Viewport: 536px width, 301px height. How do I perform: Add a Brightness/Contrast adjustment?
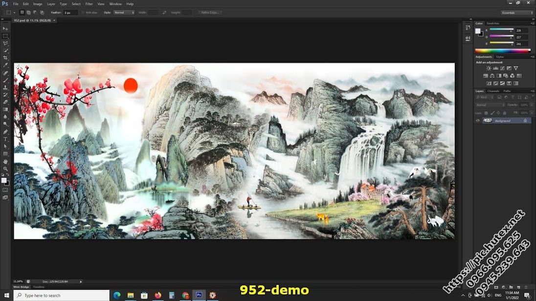(x=489, y=68)
